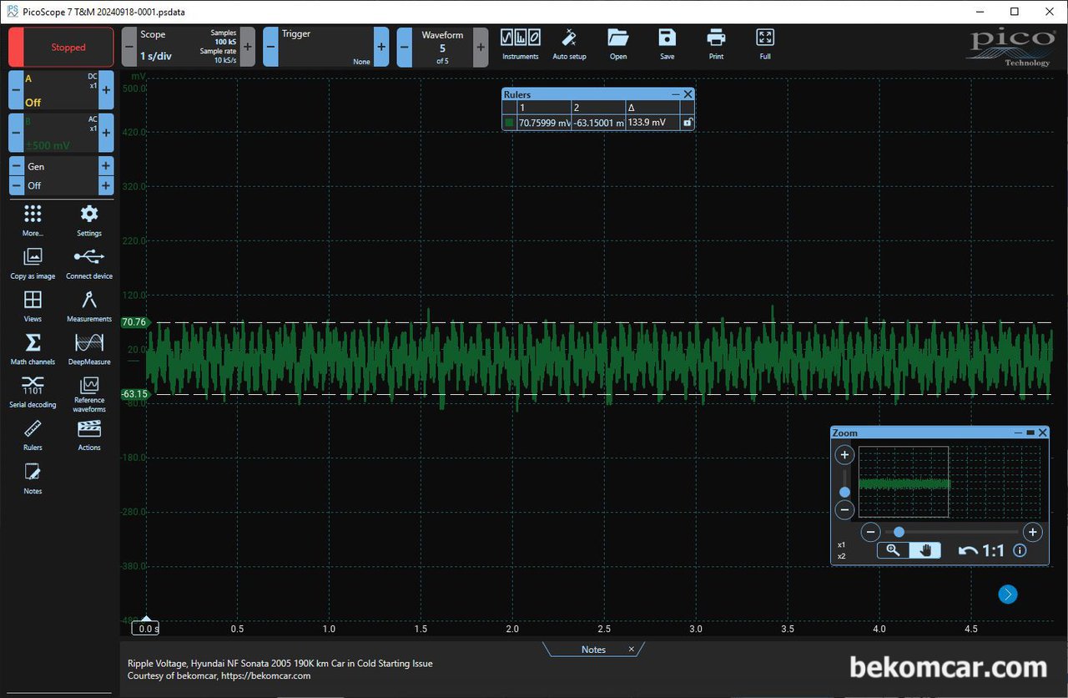
Task: Click Copy as image
Action: [x=33, y=264]
